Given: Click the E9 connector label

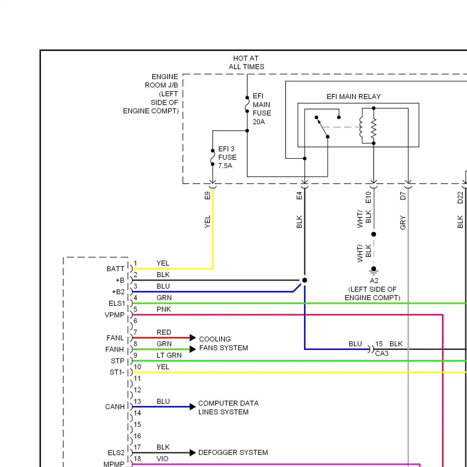Looking at the screenshot, I should coord(207,196).
